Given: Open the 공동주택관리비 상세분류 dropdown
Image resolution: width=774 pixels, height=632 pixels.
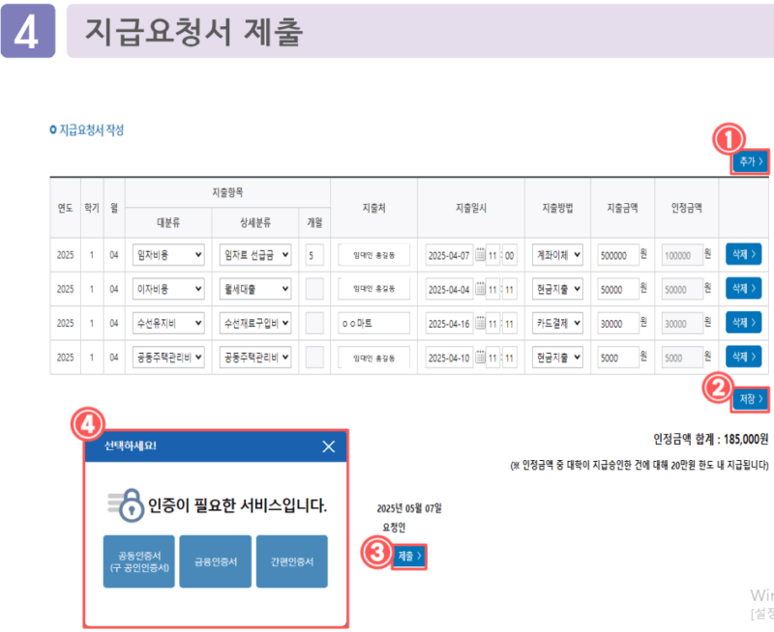Looking at the screenshot, I should coord(255,357).
